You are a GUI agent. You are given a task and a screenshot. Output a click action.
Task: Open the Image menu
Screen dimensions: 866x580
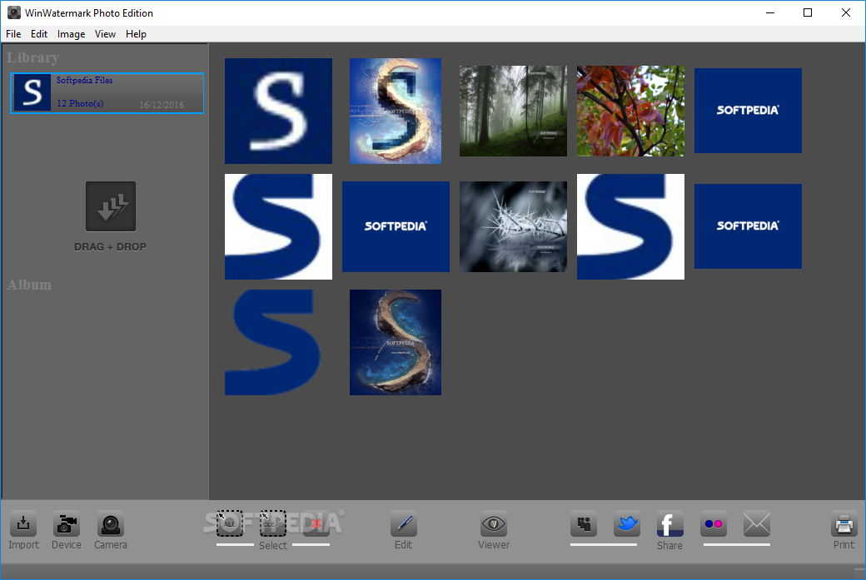click(x=72, y=34)
